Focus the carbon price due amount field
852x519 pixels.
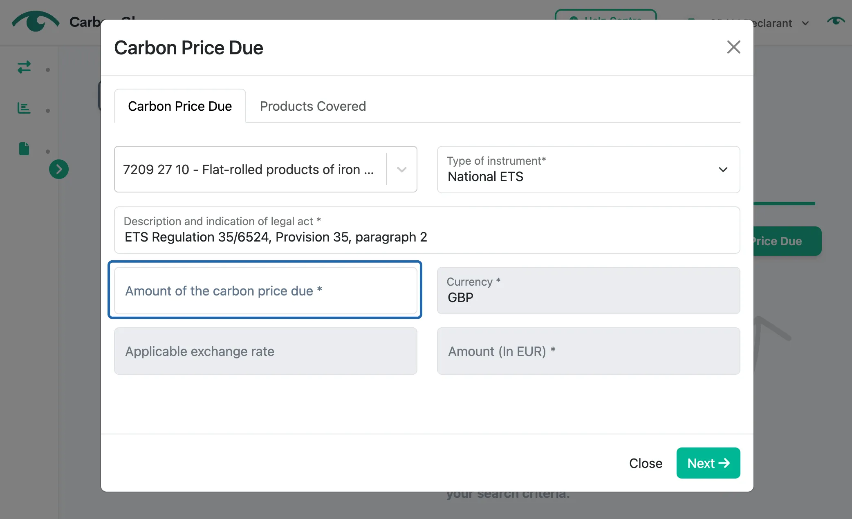click(x=266, y=291)
